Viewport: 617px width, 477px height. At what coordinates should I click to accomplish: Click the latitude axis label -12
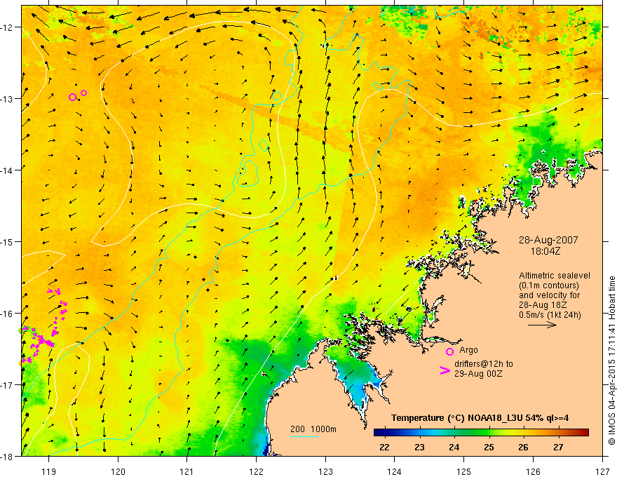7,27
